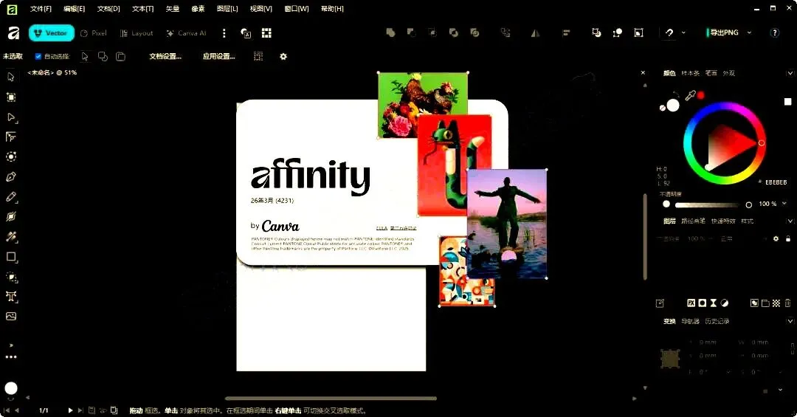Toggle the snapping magnet button
Viewport: 797px width, 417px height.
coord(669,32)
